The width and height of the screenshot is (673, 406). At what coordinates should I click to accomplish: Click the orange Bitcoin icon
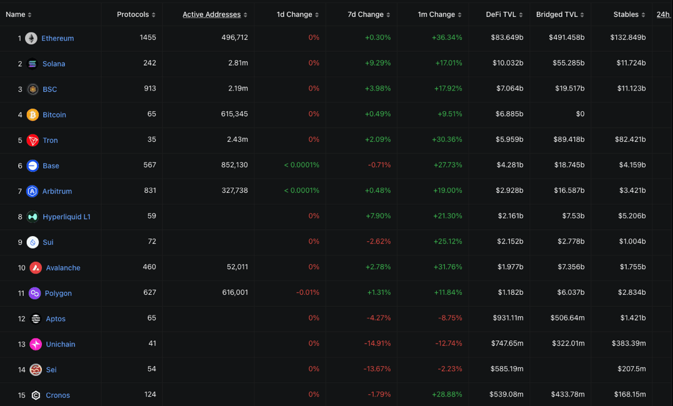[32, 115]
